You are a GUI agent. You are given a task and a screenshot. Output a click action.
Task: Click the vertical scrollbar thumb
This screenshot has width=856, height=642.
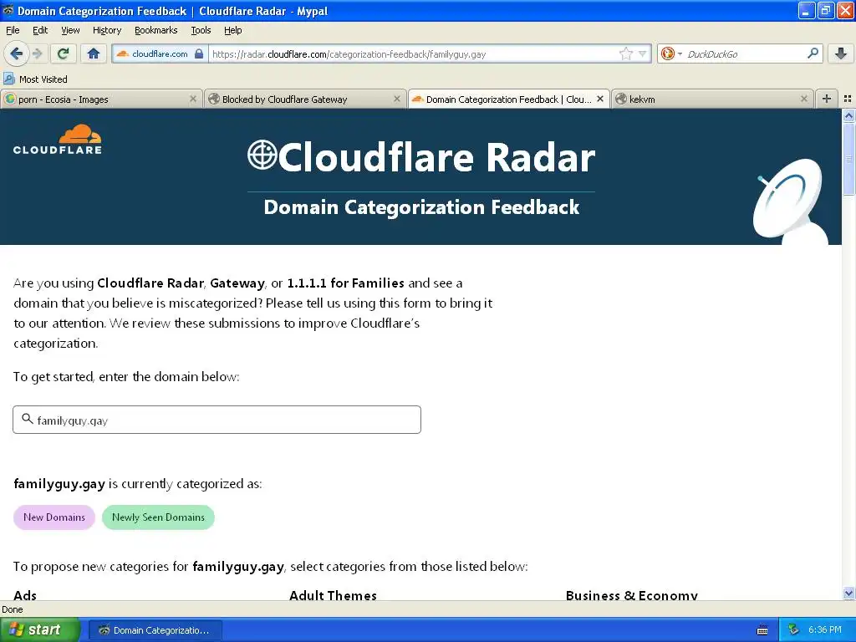[848, 159]
